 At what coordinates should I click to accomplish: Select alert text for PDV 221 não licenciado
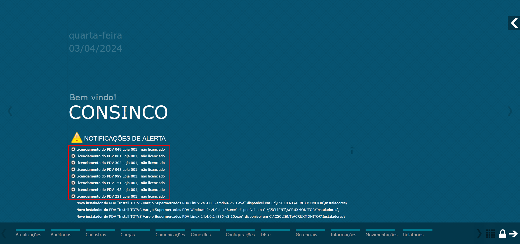point(121,196)
